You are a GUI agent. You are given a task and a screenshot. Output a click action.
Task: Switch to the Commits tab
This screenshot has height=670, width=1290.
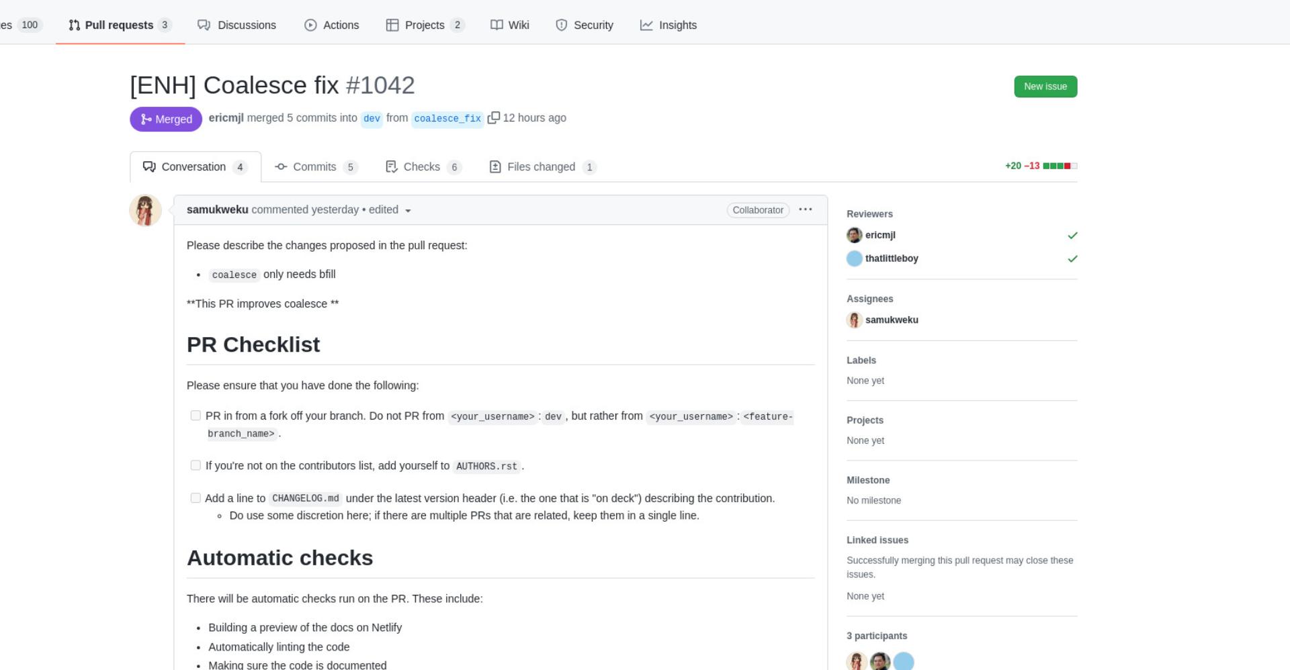pos(316,167)
